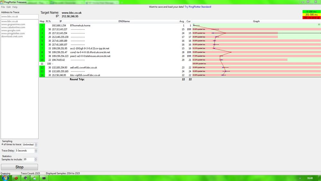Click the PL% column header
The image size is (321, 181).
(48, 21)
